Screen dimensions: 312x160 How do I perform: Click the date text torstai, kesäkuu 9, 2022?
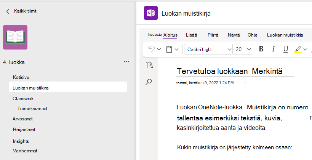click(205, 83)
